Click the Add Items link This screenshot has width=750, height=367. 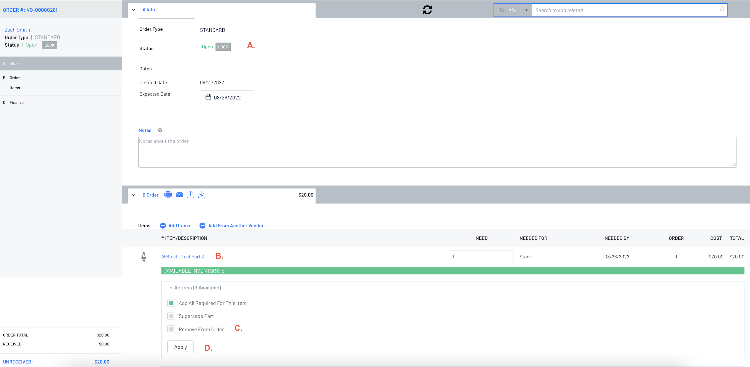179,226
